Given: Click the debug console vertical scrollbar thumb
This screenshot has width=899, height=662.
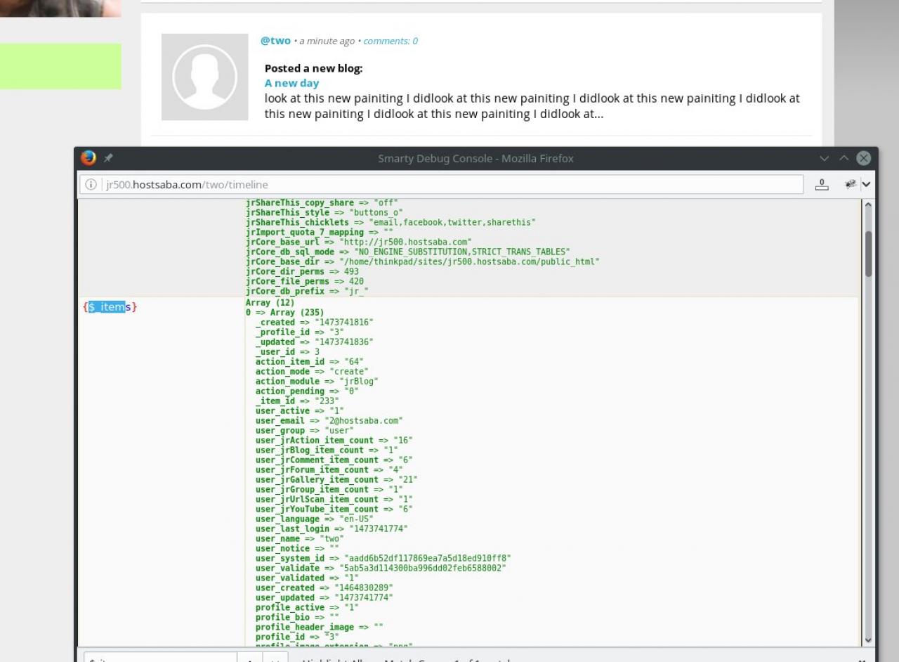Looking at the screenshot, I should pos(868,253).
